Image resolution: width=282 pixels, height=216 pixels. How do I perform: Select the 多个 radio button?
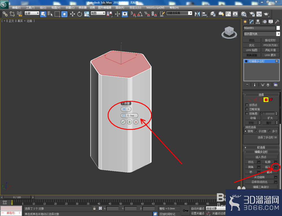tap(270, 131)
